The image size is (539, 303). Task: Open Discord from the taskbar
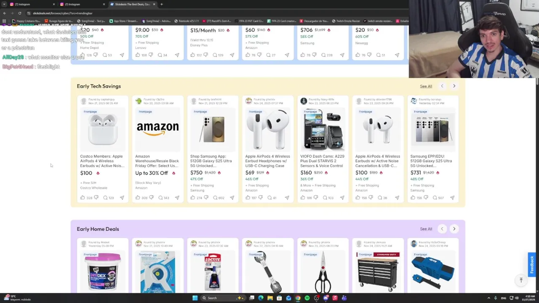click(x=326, y=298)
